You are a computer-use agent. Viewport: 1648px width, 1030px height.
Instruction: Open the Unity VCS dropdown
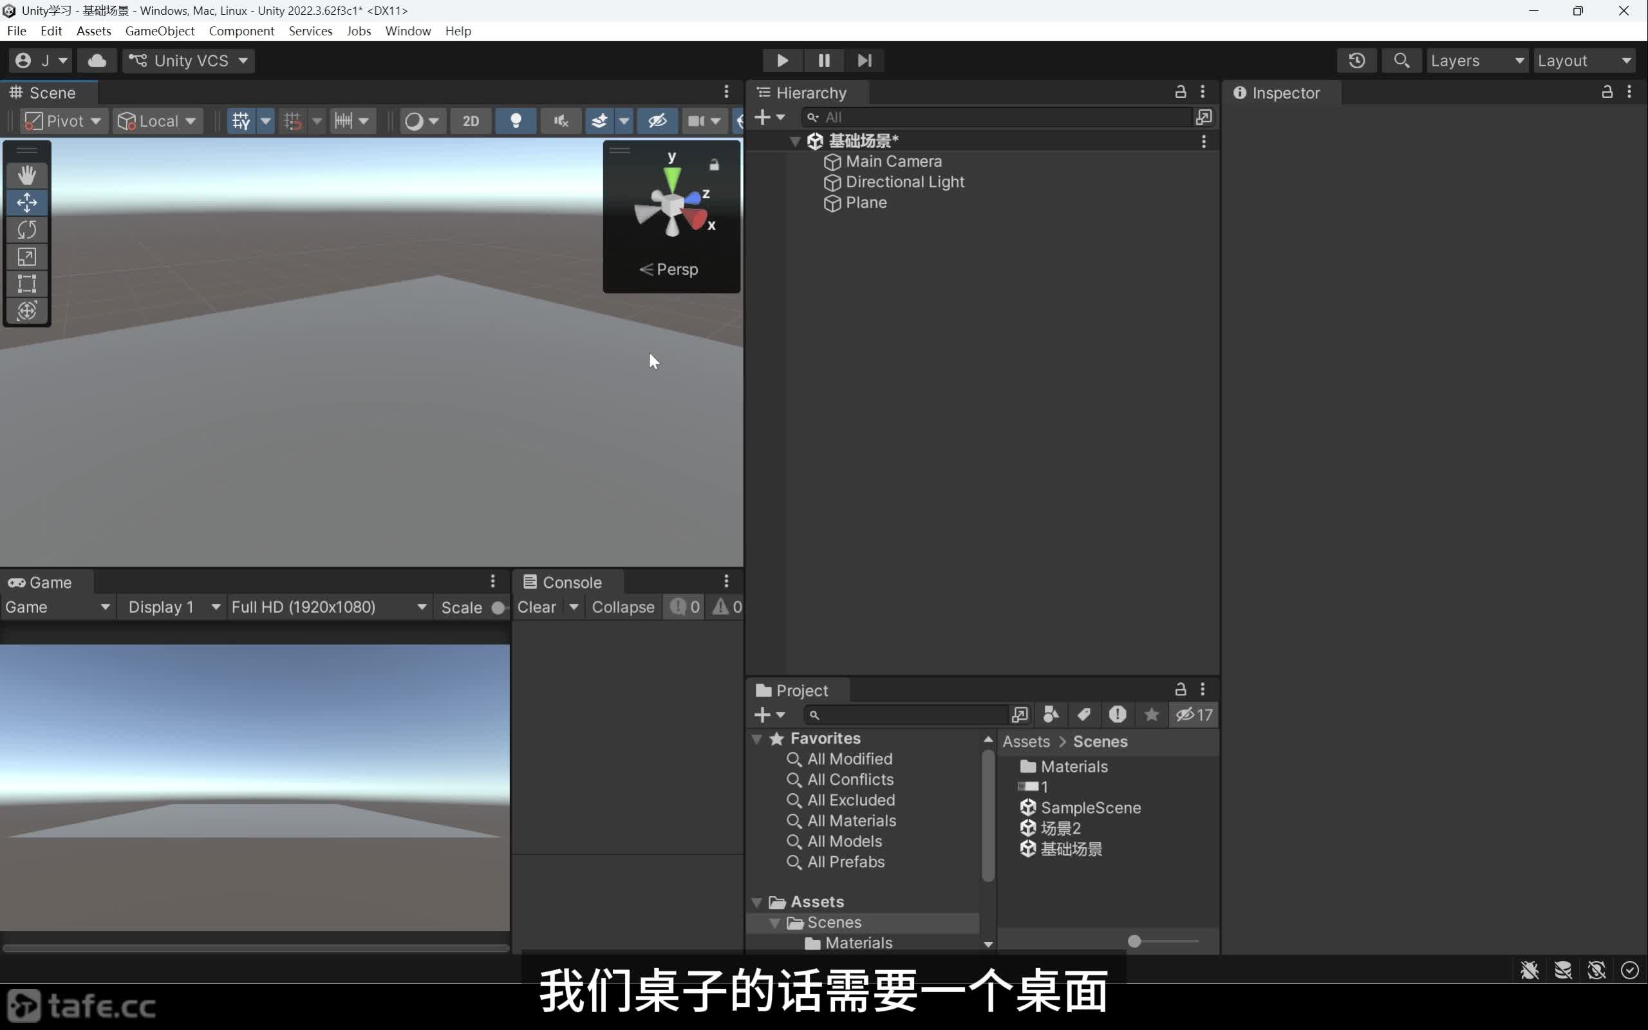[x=189, y=61]
